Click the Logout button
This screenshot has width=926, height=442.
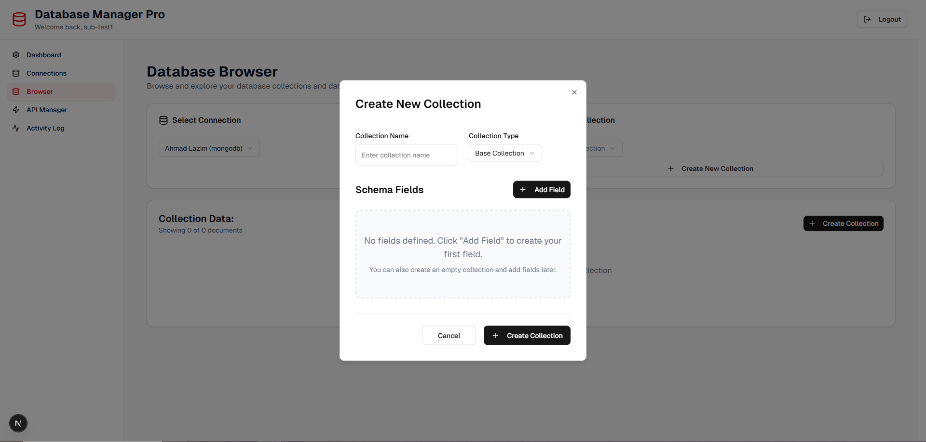click(882, 19)
